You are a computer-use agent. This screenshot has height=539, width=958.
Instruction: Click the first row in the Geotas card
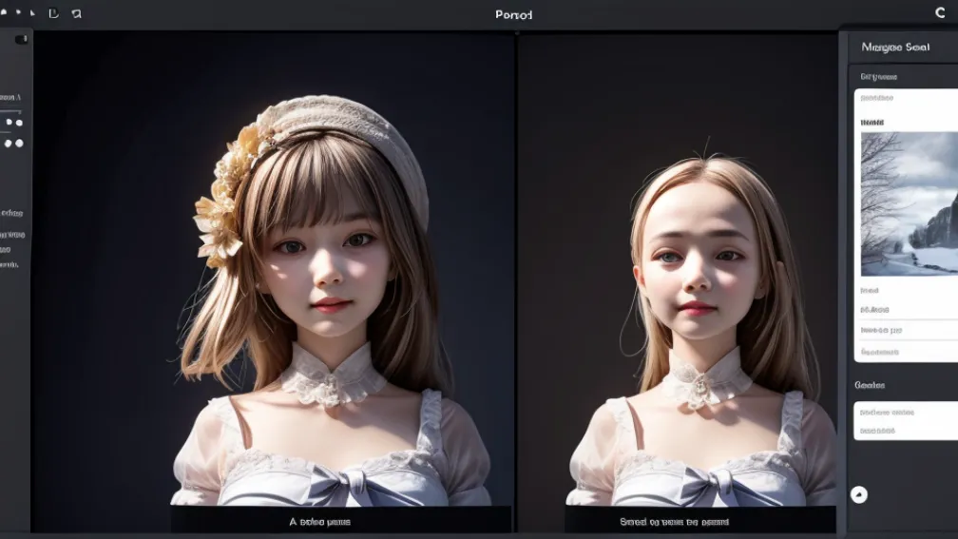pos(906,413)
